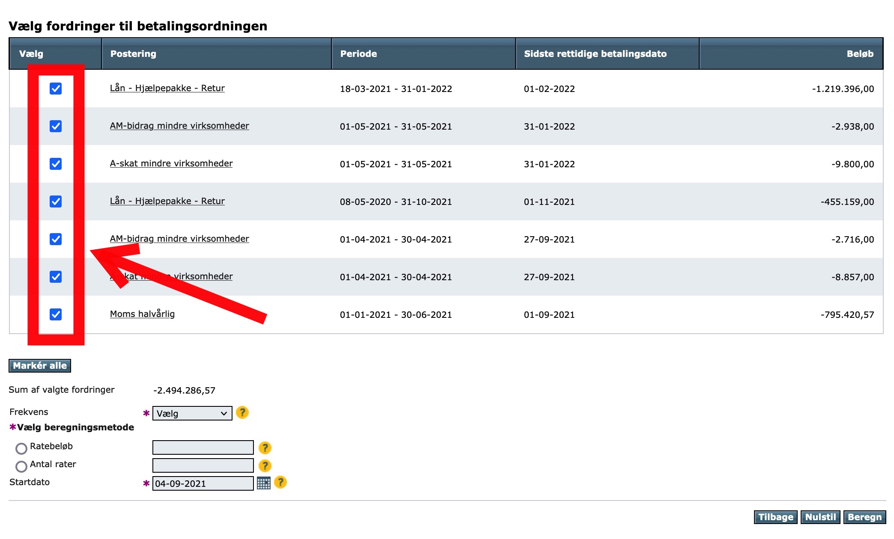The height and width of the screenshot is (539, 894).
Task: Open the Moms halvårlig posting link
Action: click(x=142, y=314)
